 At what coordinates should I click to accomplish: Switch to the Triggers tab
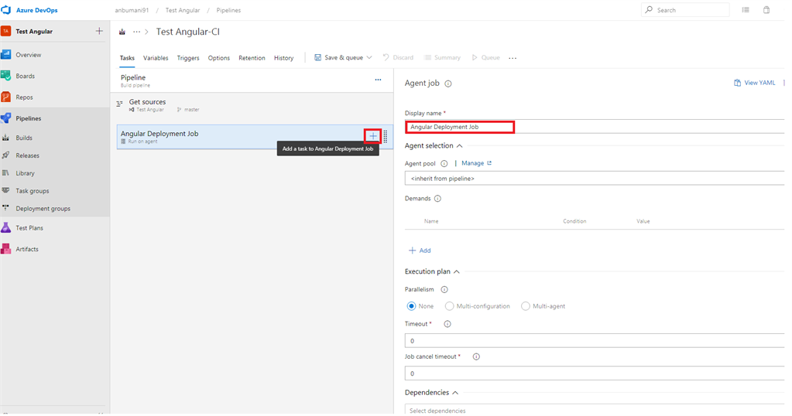tap(188, 58)
